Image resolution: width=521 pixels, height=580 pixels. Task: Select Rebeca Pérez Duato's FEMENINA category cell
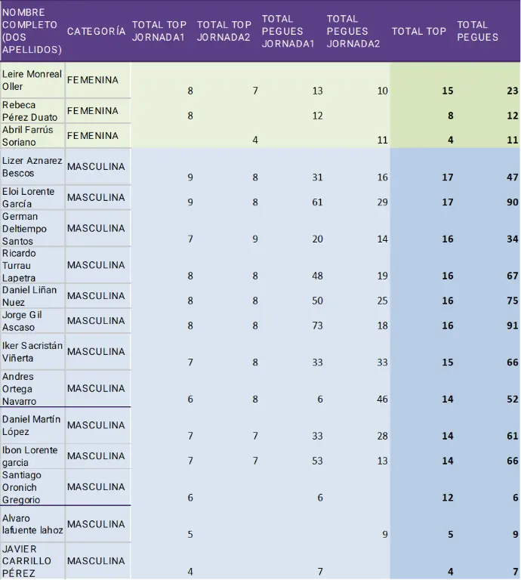click(97, 111)
